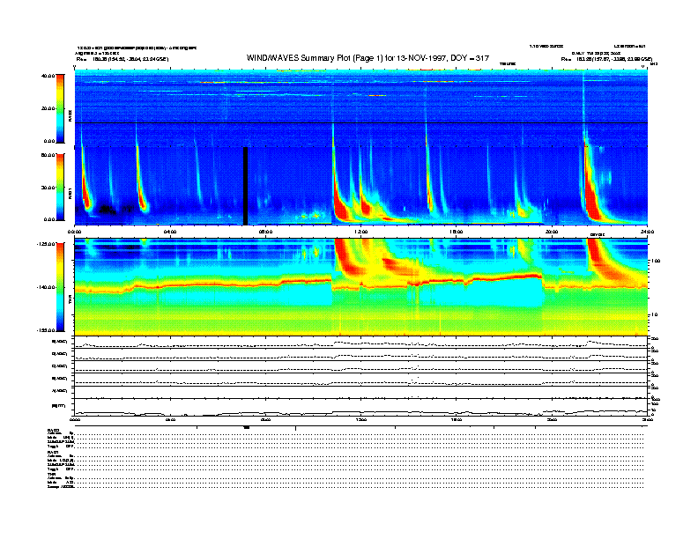Click the small black marker on the bottom timeline
Screen dimensions: 698x539
[247, 427]
